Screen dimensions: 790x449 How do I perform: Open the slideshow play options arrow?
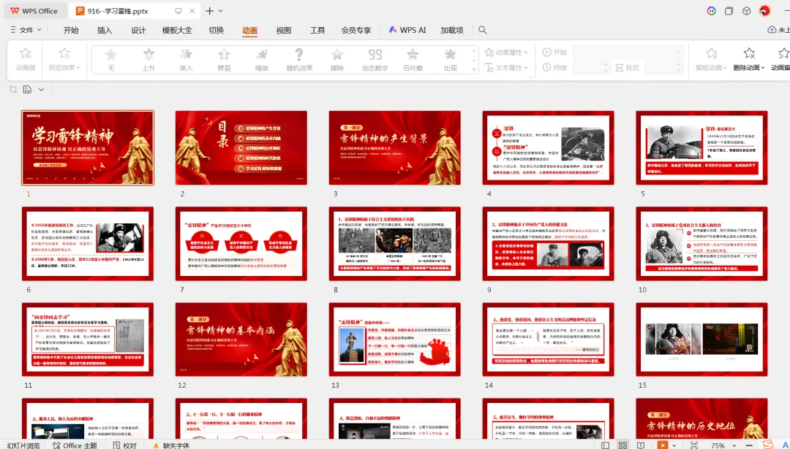tap(674, 445)
